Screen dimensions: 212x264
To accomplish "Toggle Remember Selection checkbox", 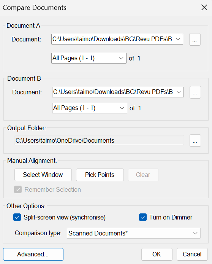I will pos(18,189).
